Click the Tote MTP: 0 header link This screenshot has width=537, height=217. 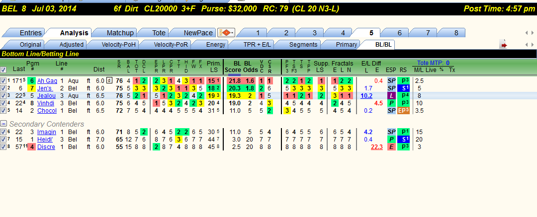(433, 63)
